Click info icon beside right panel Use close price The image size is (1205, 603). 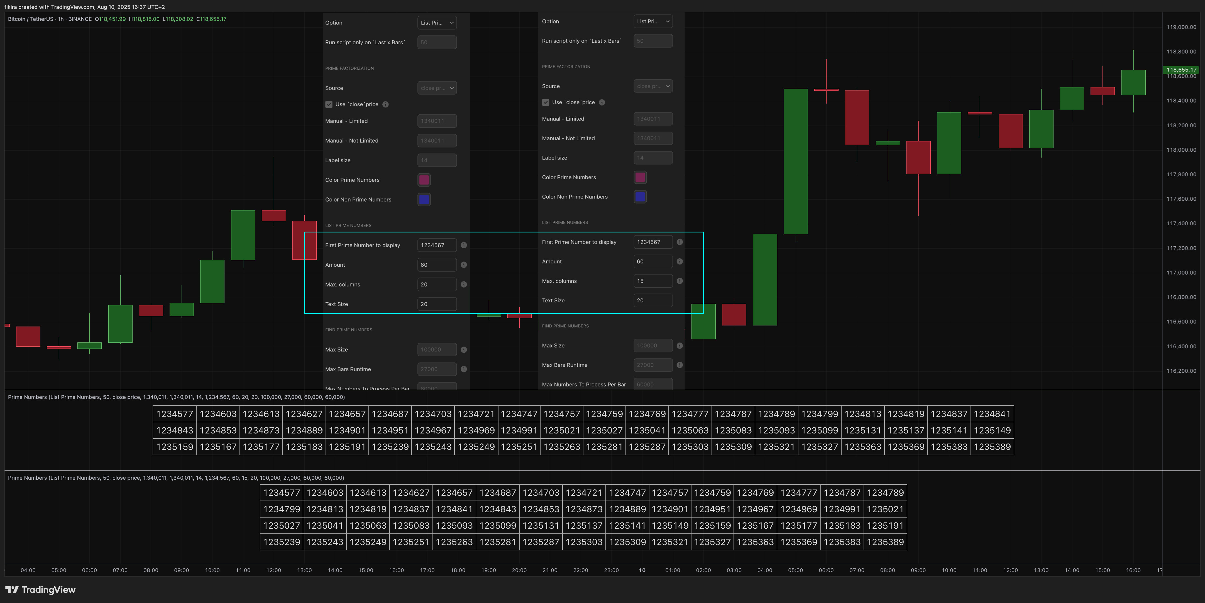(602, 102)
